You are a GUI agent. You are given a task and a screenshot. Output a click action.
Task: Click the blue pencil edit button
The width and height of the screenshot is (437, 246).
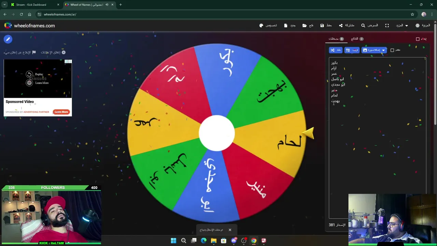pos(8,39)
